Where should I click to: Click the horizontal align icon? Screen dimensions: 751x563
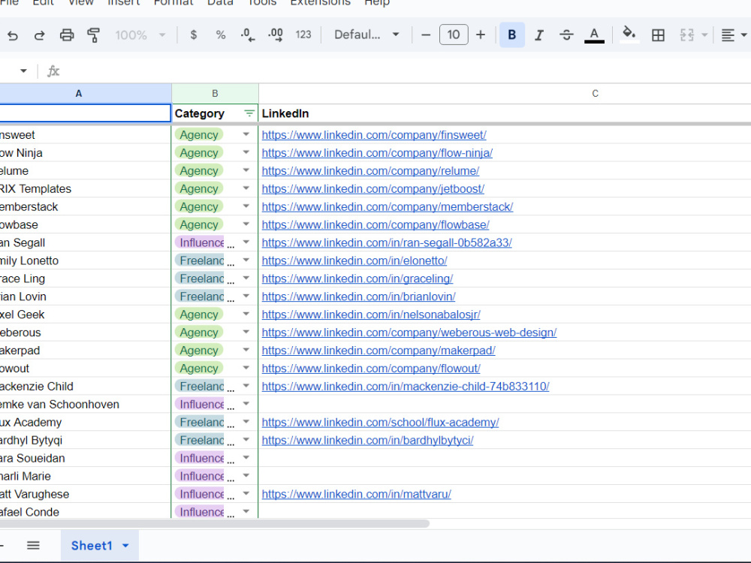(x=728, y=35)
